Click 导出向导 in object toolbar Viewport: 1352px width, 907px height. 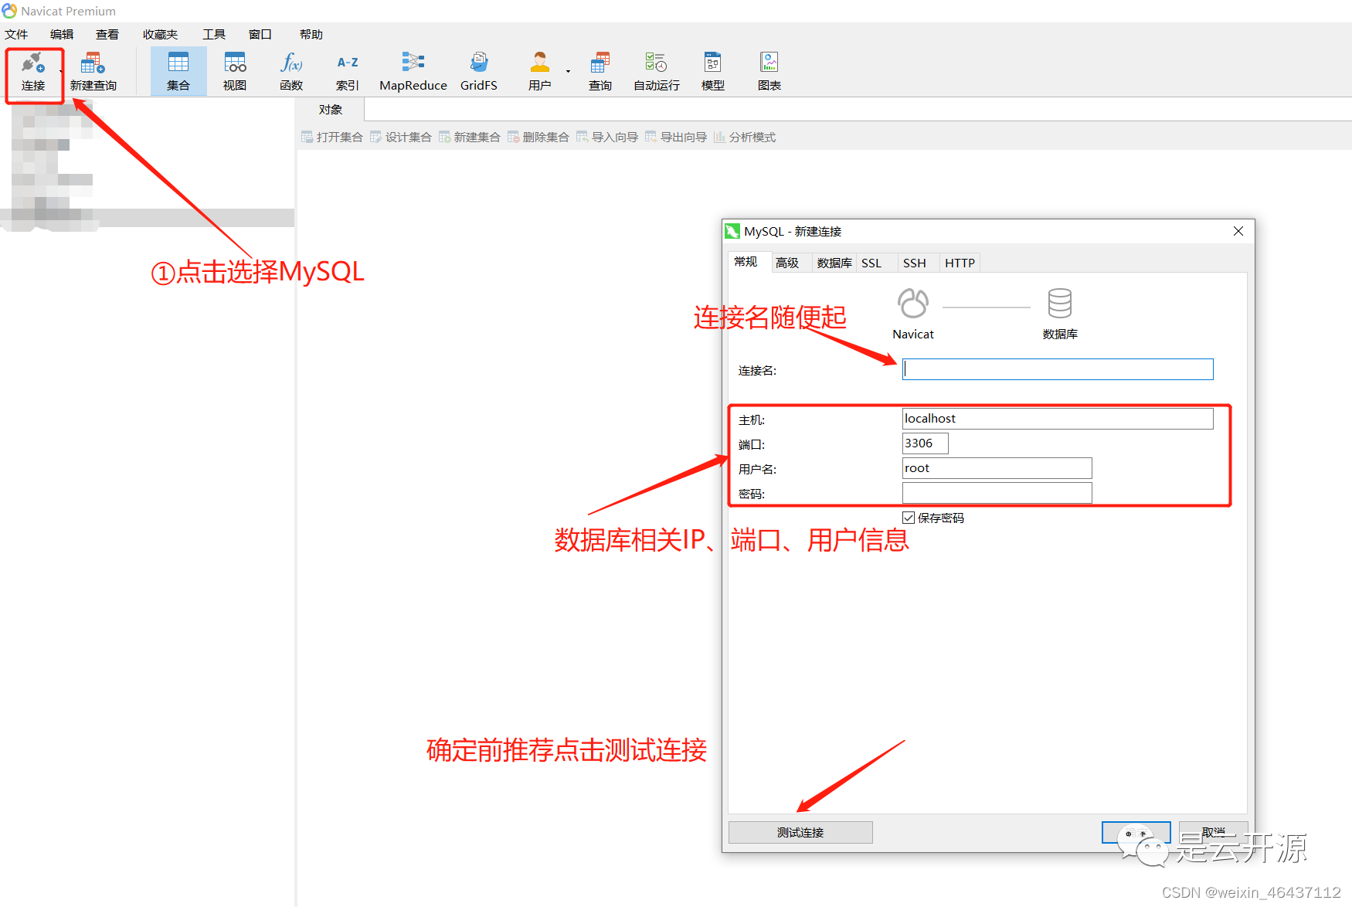pos(676,137)
